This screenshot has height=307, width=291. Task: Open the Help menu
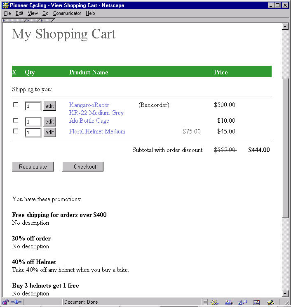point(90,13)
